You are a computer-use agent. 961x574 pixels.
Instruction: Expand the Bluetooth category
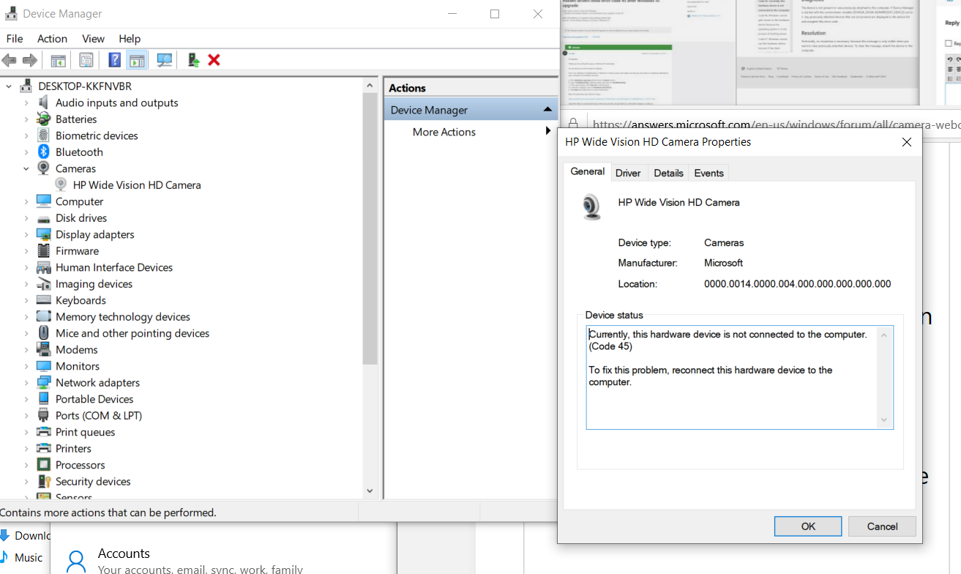pos(26,152)
